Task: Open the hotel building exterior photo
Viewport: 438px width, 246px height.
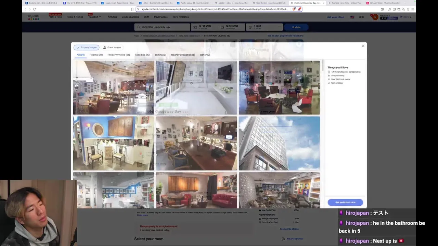Action: click(279, 143)
